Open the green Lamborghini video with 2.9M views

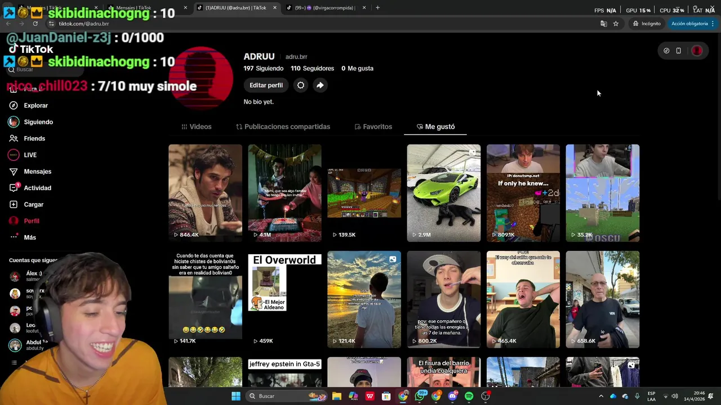click(444, 193)
